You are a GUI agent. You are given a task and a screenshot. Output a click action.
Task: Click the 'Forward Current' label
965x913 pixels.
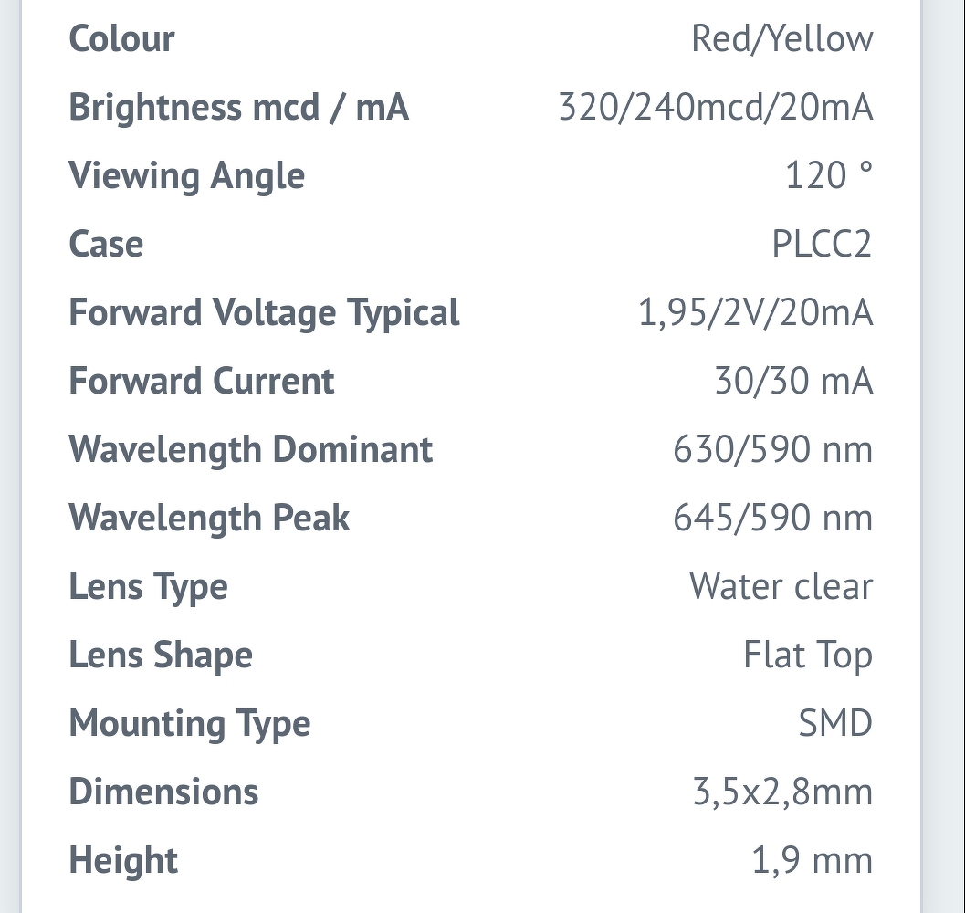coord(202,382)
